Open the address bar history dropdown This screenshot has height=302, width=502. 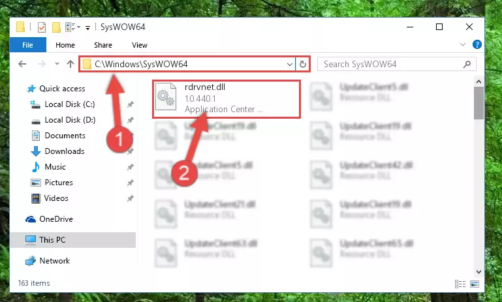(x=290, y=65)
